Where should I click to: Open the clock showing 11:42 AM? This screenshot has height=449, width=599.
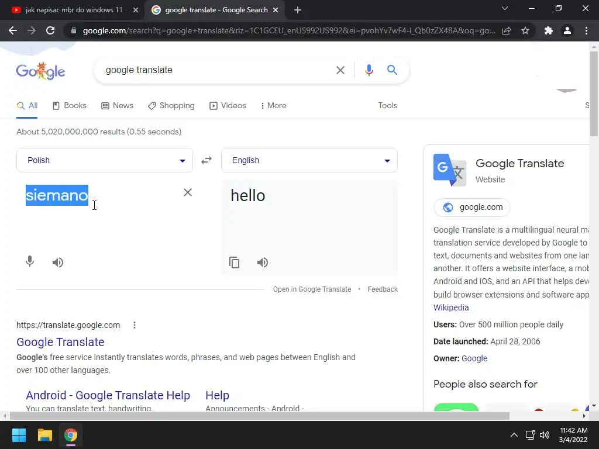573,435
